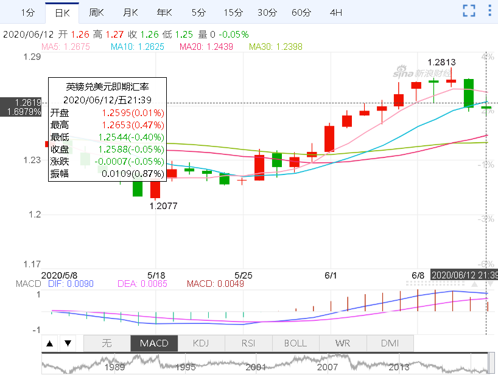Click the 5/18 date axis label

pos(156,275)
